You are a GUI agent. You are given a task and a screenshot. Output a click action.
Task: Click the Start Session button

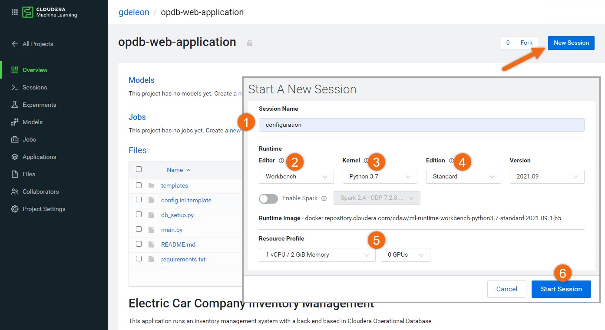[x=561, y=289]
